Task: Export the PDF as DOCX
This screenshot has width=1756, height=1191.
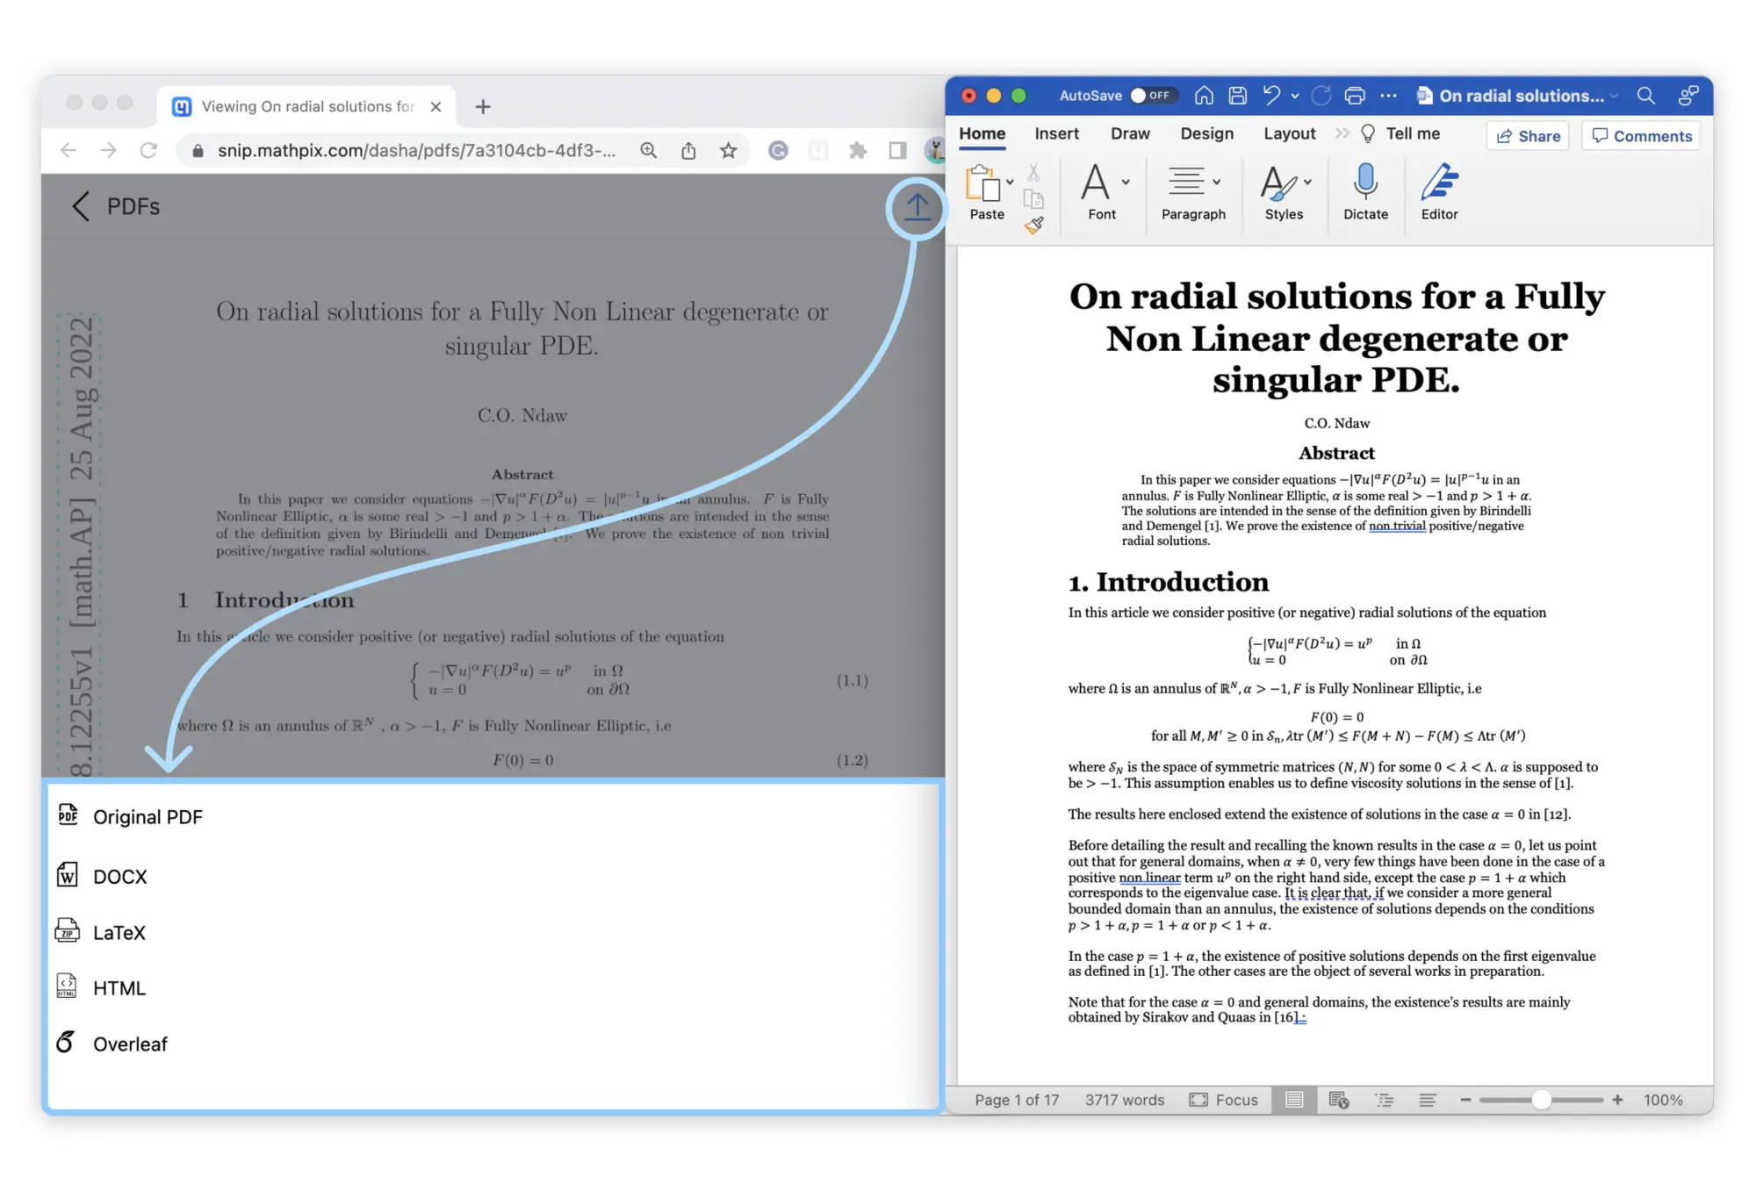Action: pyautogui.click(x=119, y=875)
